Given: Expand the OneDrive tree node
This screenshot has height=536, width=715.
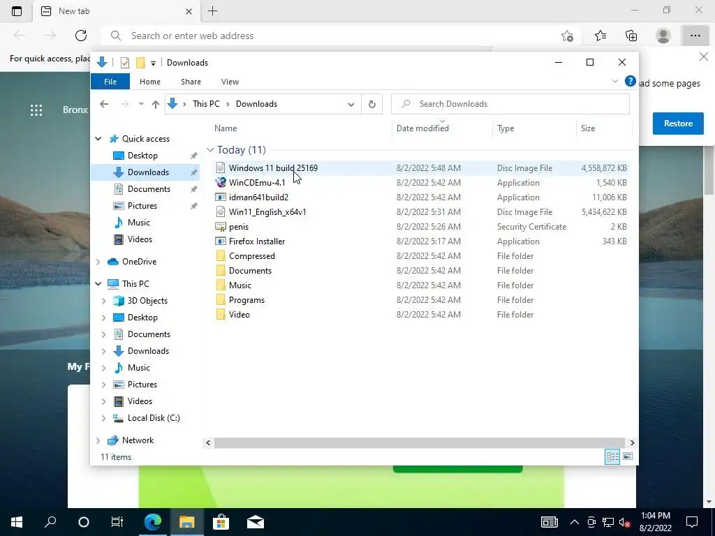Looking at the screenshot, I should (98, 262).
